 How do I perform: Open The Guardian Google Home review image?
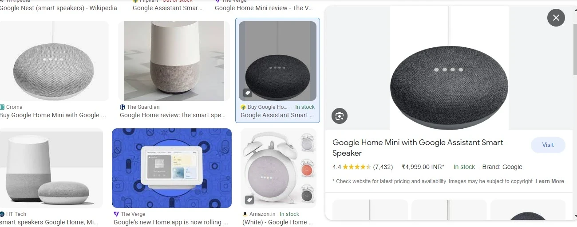coord(174,61)
